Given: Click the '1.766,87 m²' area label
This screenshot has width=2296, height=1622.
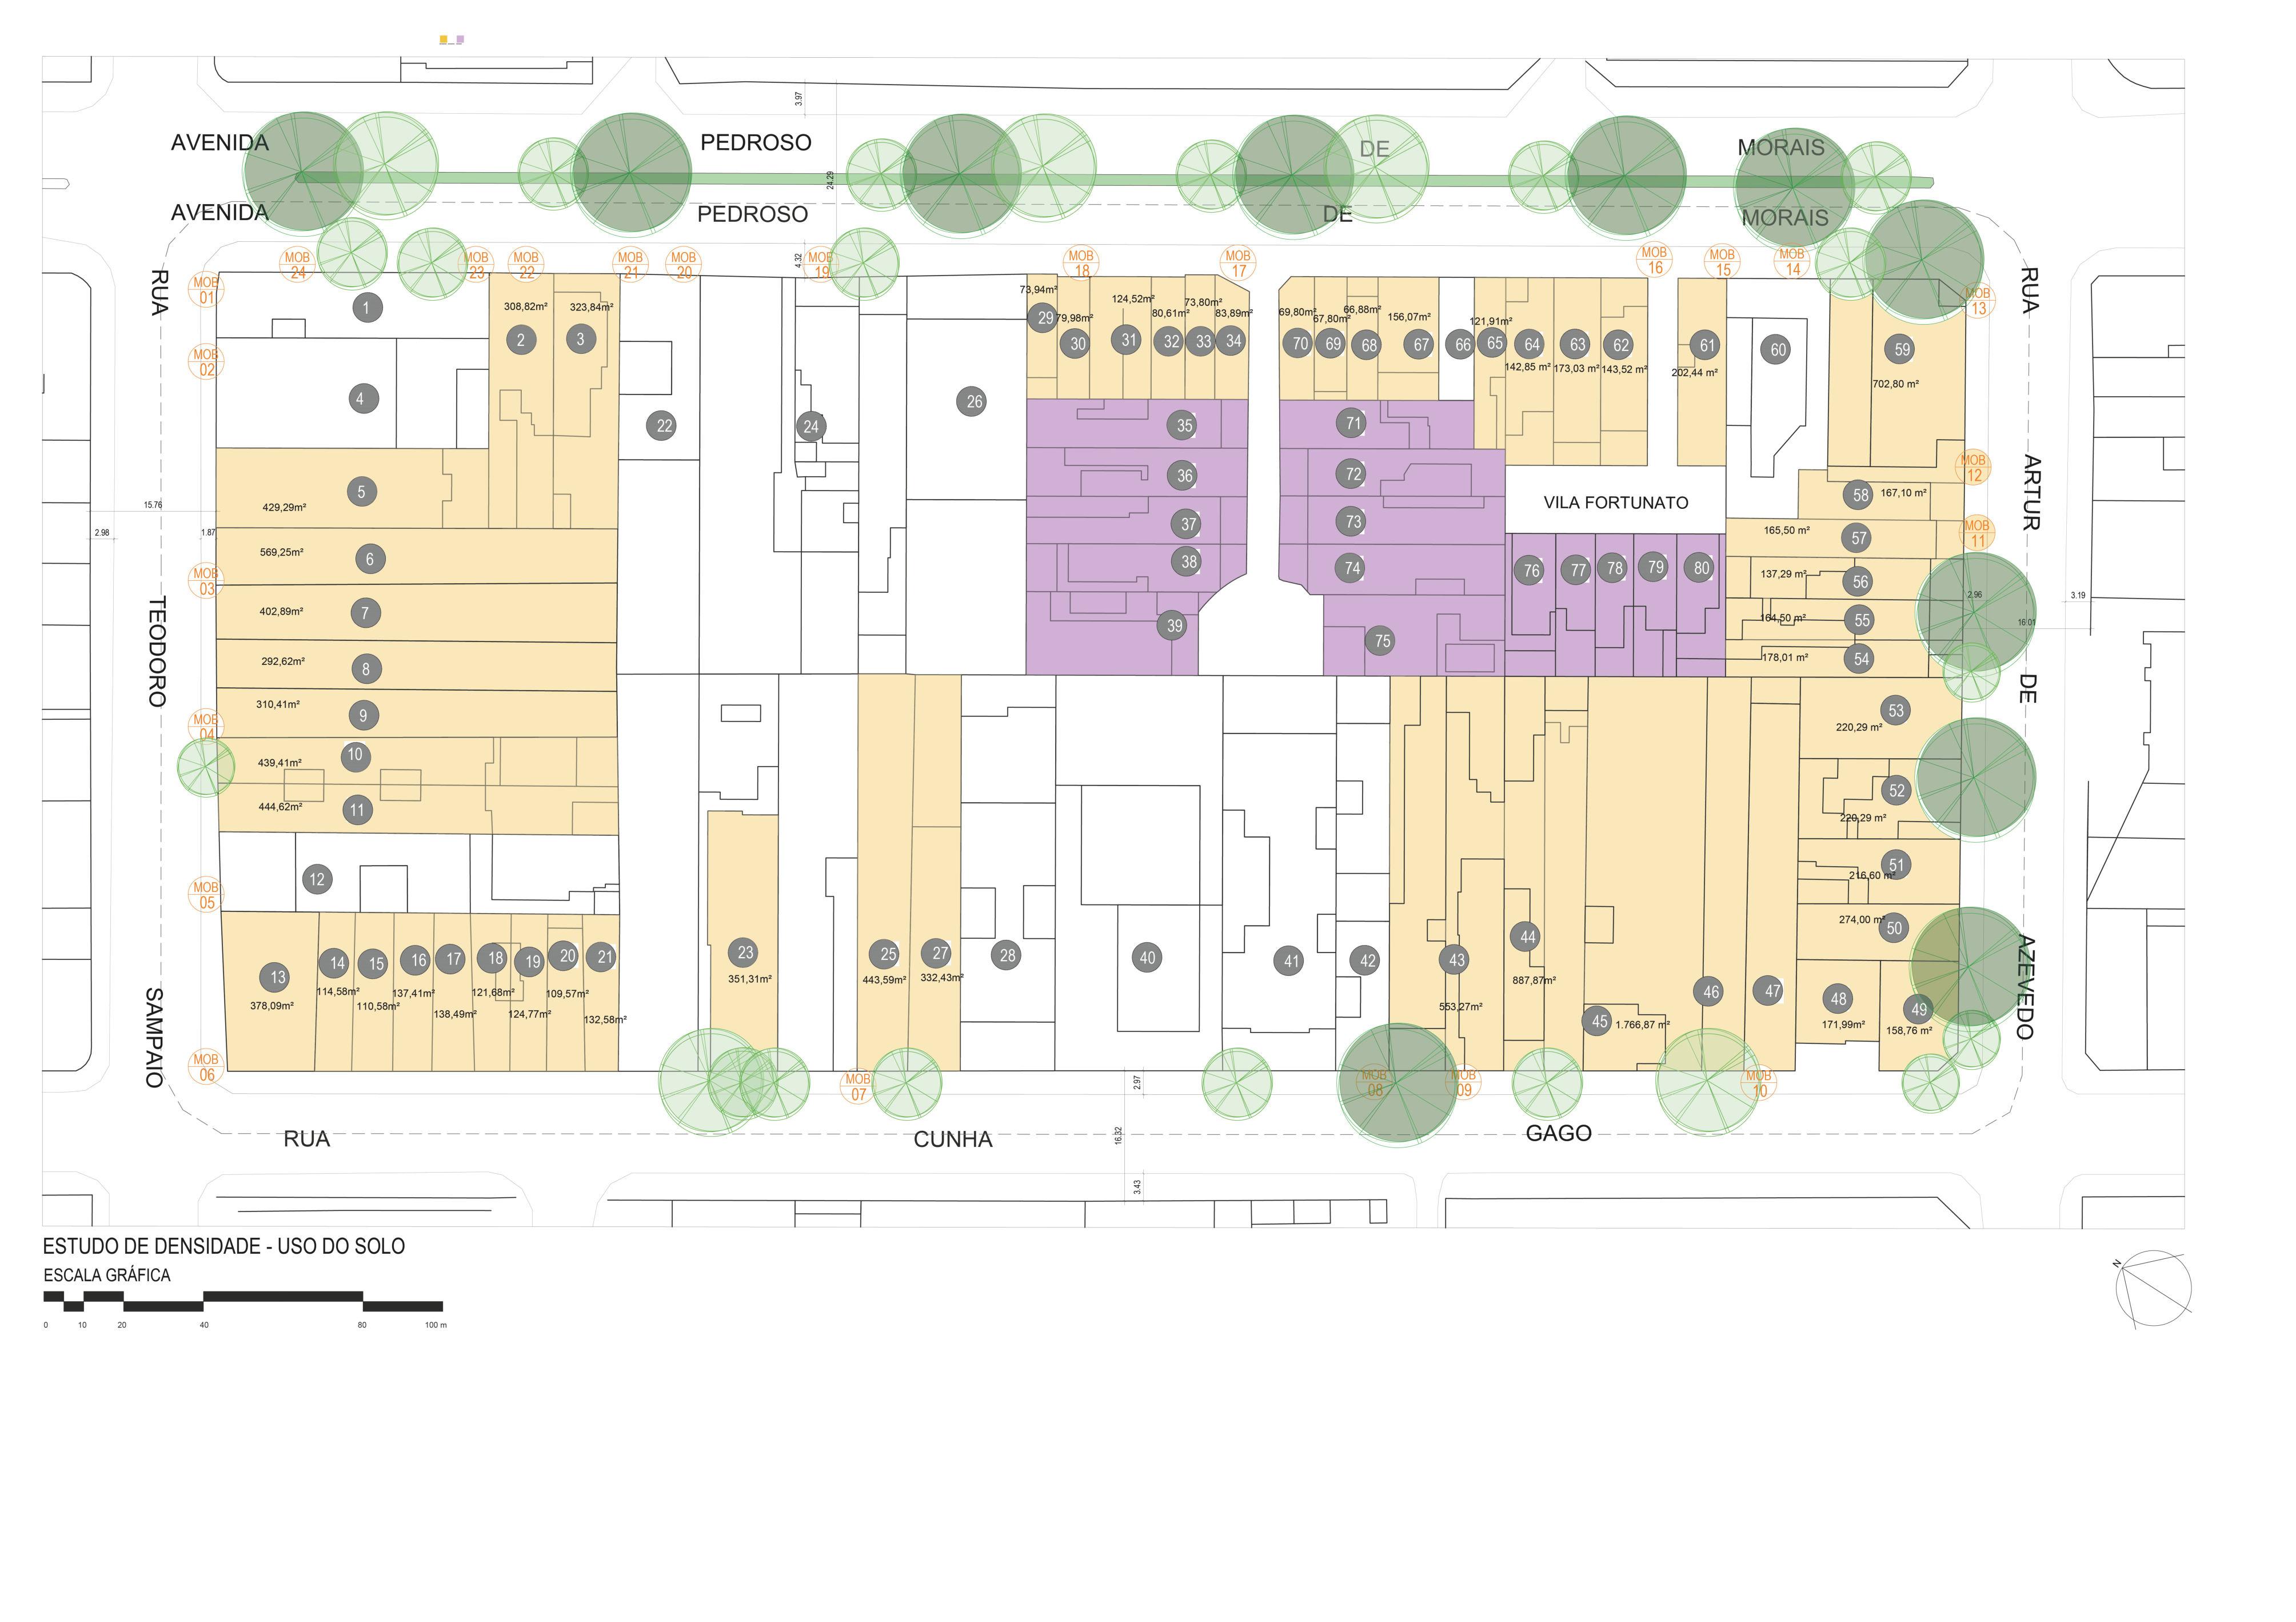Looking at the screenshot, I should tap(1642, 1025).
